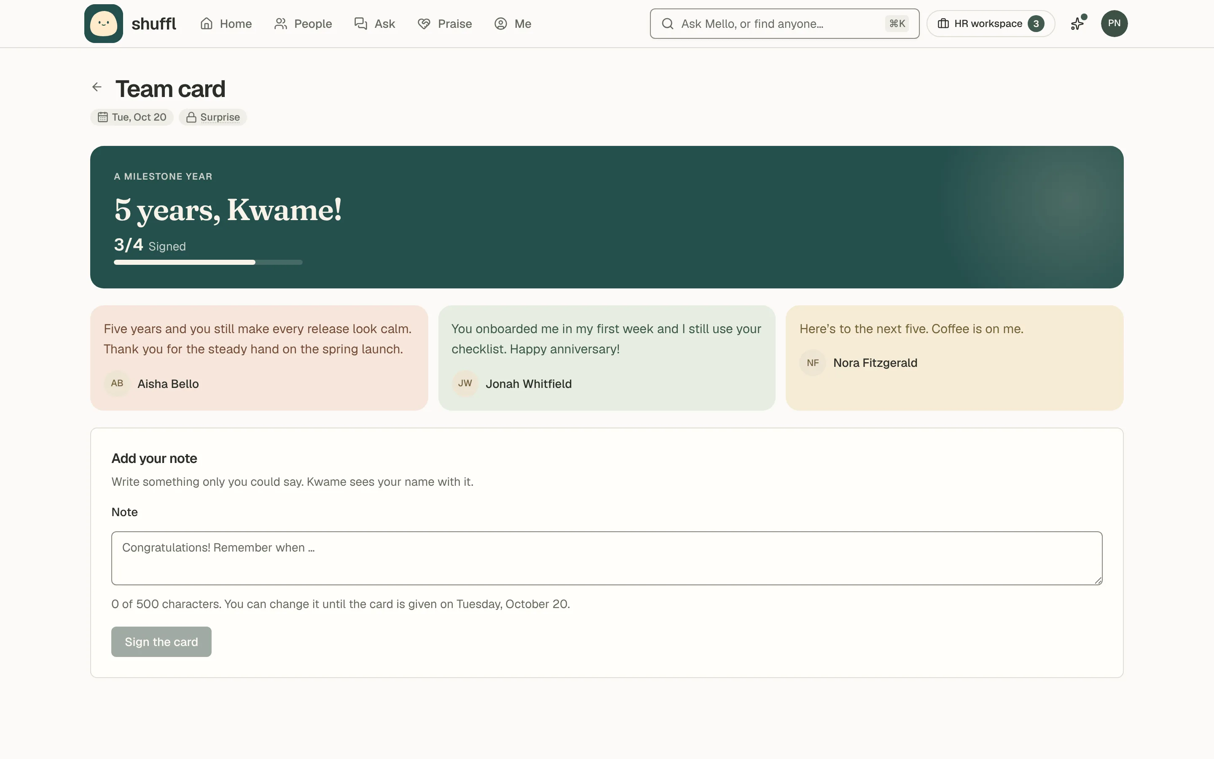The width and height of the screenshot is (1214, 759).
Task: Click the name Jonah Whitfield
Action: click(528, 384)
